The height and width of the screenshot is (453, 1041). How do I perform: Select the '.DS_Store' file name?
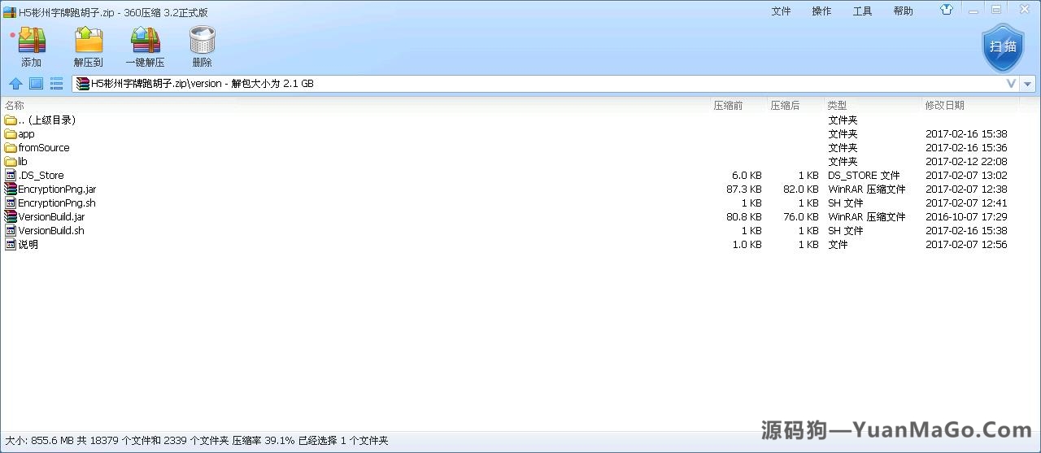[41, 175]
